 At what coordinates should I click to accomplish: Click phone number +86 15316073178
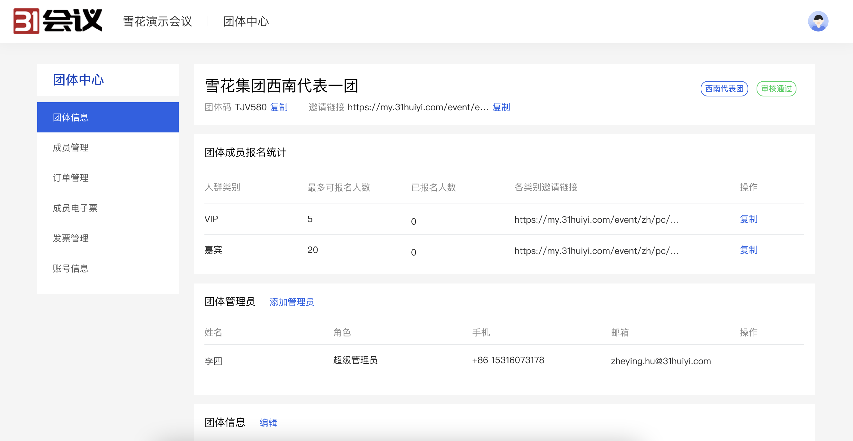[508, 360]
